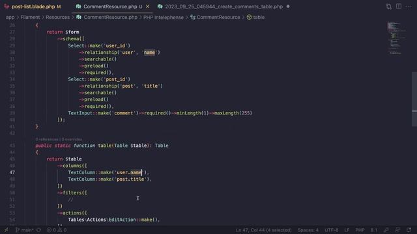
Task: Select the 'UTF-8' encoding indicator
Action: pos(332,230)
